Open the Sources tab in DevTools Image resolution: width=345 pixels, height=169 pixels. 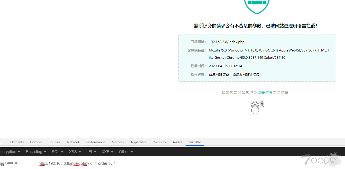click(x=54, y=142)
